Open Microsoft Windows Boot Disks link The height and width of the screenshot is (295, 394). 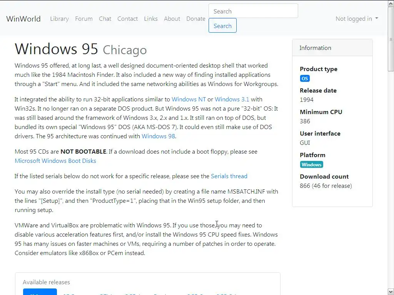[55, 161]
